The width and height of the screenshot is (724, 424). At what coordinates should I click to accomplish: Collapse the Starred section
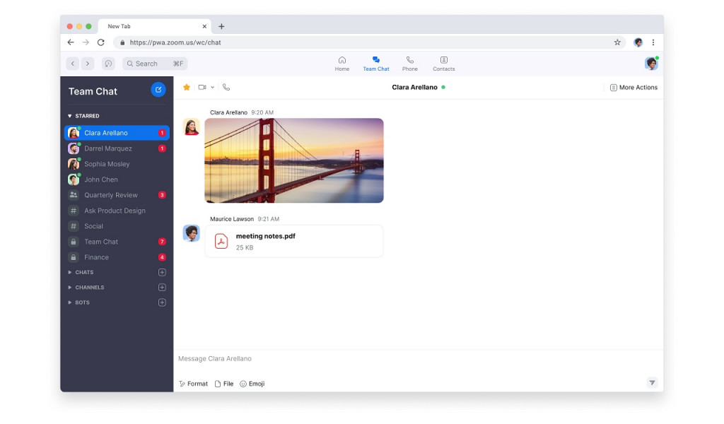pyautogui.click(x=70, y=116)
